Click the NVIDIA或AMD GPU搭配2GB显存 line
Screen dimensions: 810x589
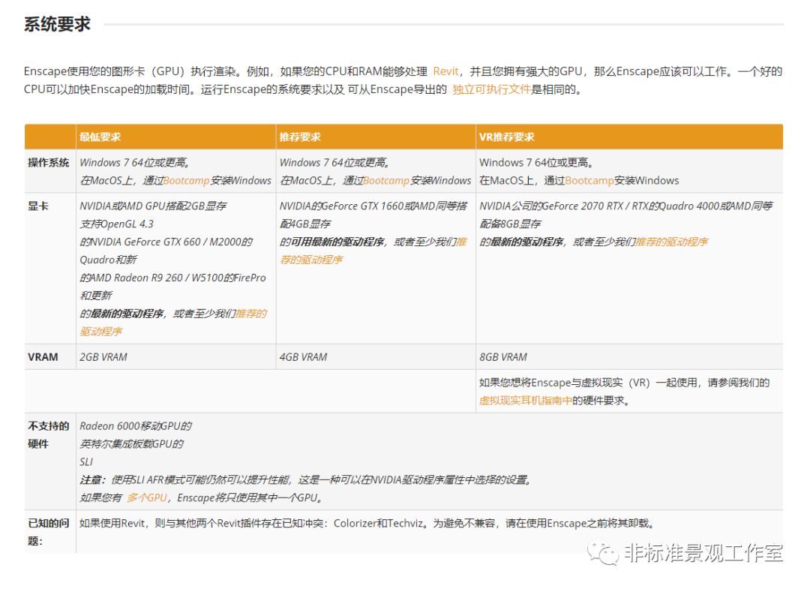[153, 206]
